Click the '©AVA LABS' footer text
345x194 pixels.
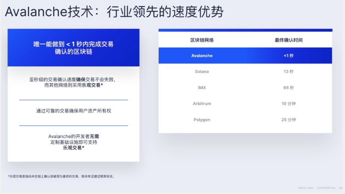click(306, 188)
